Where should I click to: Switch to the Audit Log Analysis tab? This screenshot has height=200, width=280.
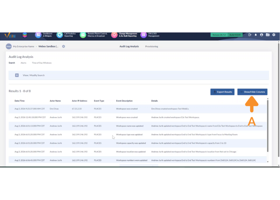(129, 46)
